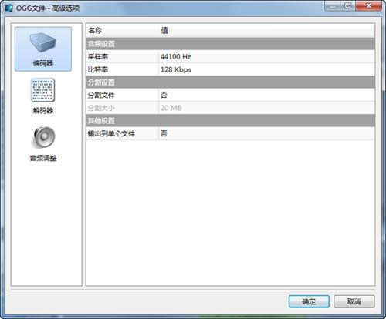
Task: Select the 输出到单个文件 row label
Action: (111, 133)
